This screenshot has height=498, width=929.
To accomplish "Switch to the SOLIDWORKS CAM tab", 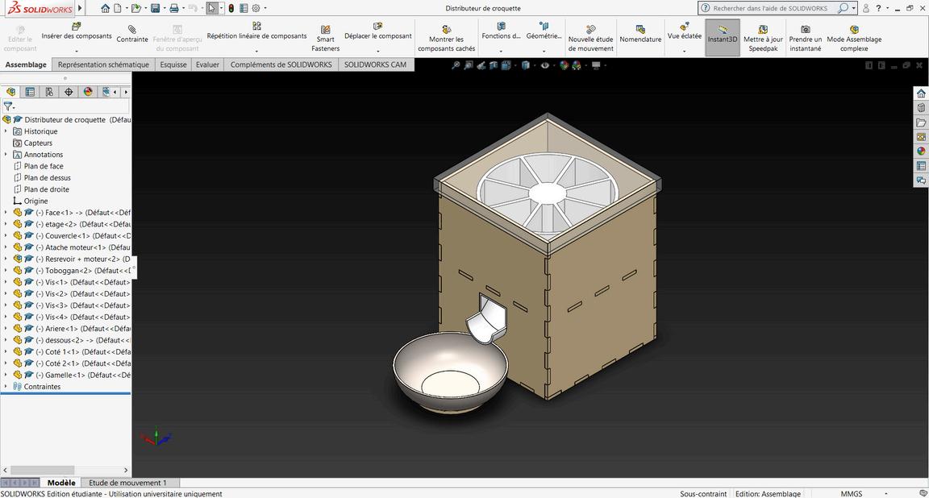I will point(375,64).
